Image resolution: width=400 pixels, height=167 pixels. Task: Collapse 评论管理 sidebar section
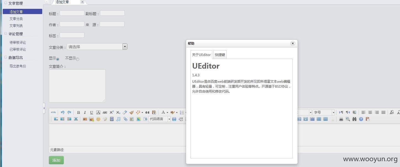pos(6,34)
